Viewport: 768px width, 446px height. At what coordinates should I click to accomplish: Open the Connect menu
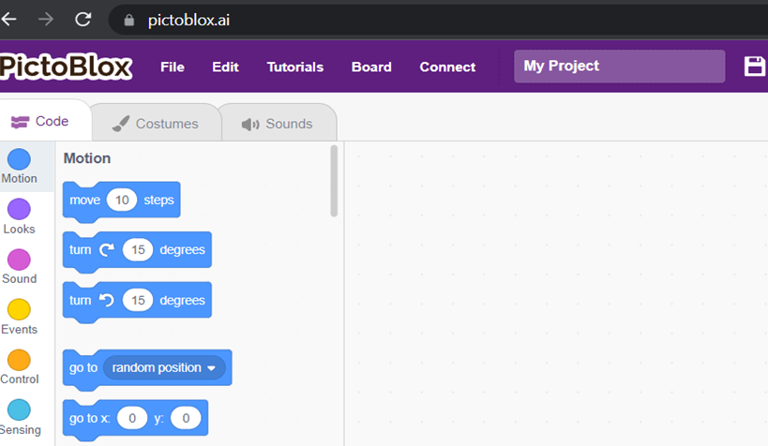click(447, 67)
